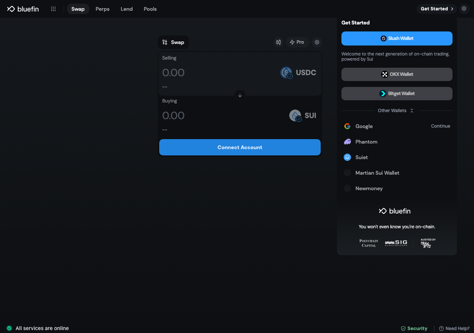Screen dimensions: 474x333
Task: Open the apps grid menu icon
Action: tap(53, 9)
